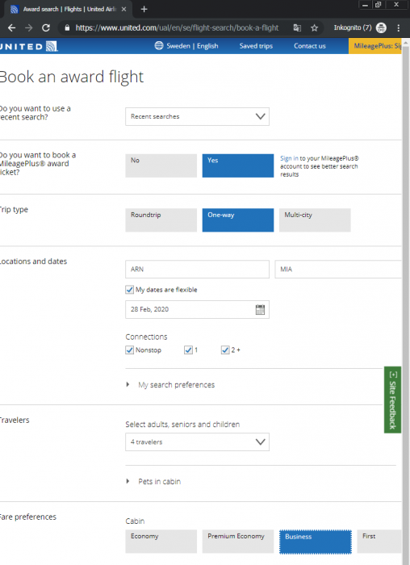The height and width of the screenshot is (565, 410).
Task: Open the 4 travelers dropdown
Action: [x=197, y=442]
